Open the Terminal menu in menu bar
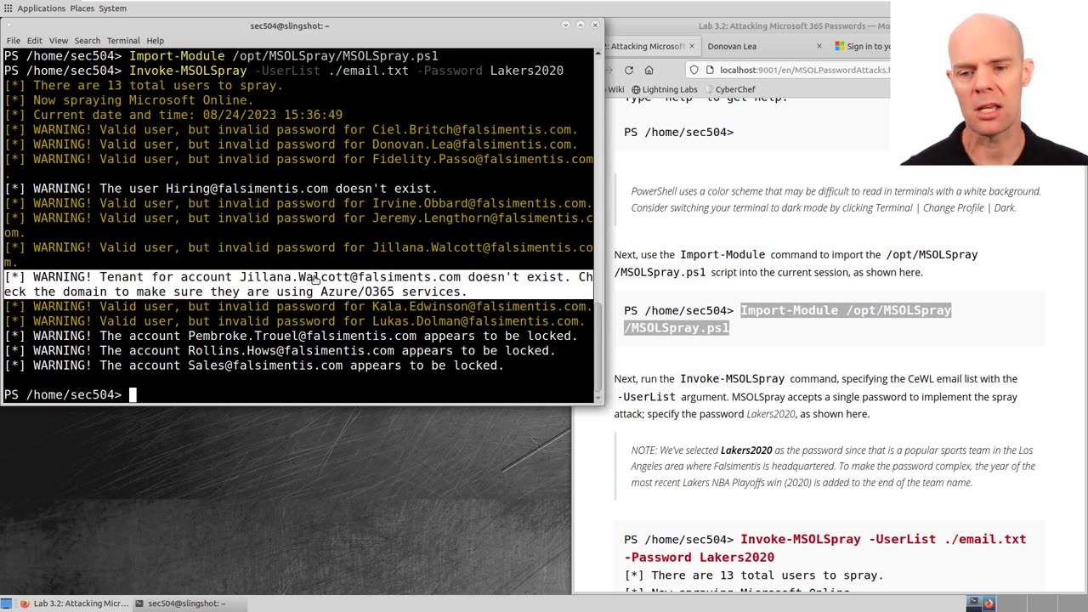Viewport: 1088px width, 612px height. coord(123,40)
